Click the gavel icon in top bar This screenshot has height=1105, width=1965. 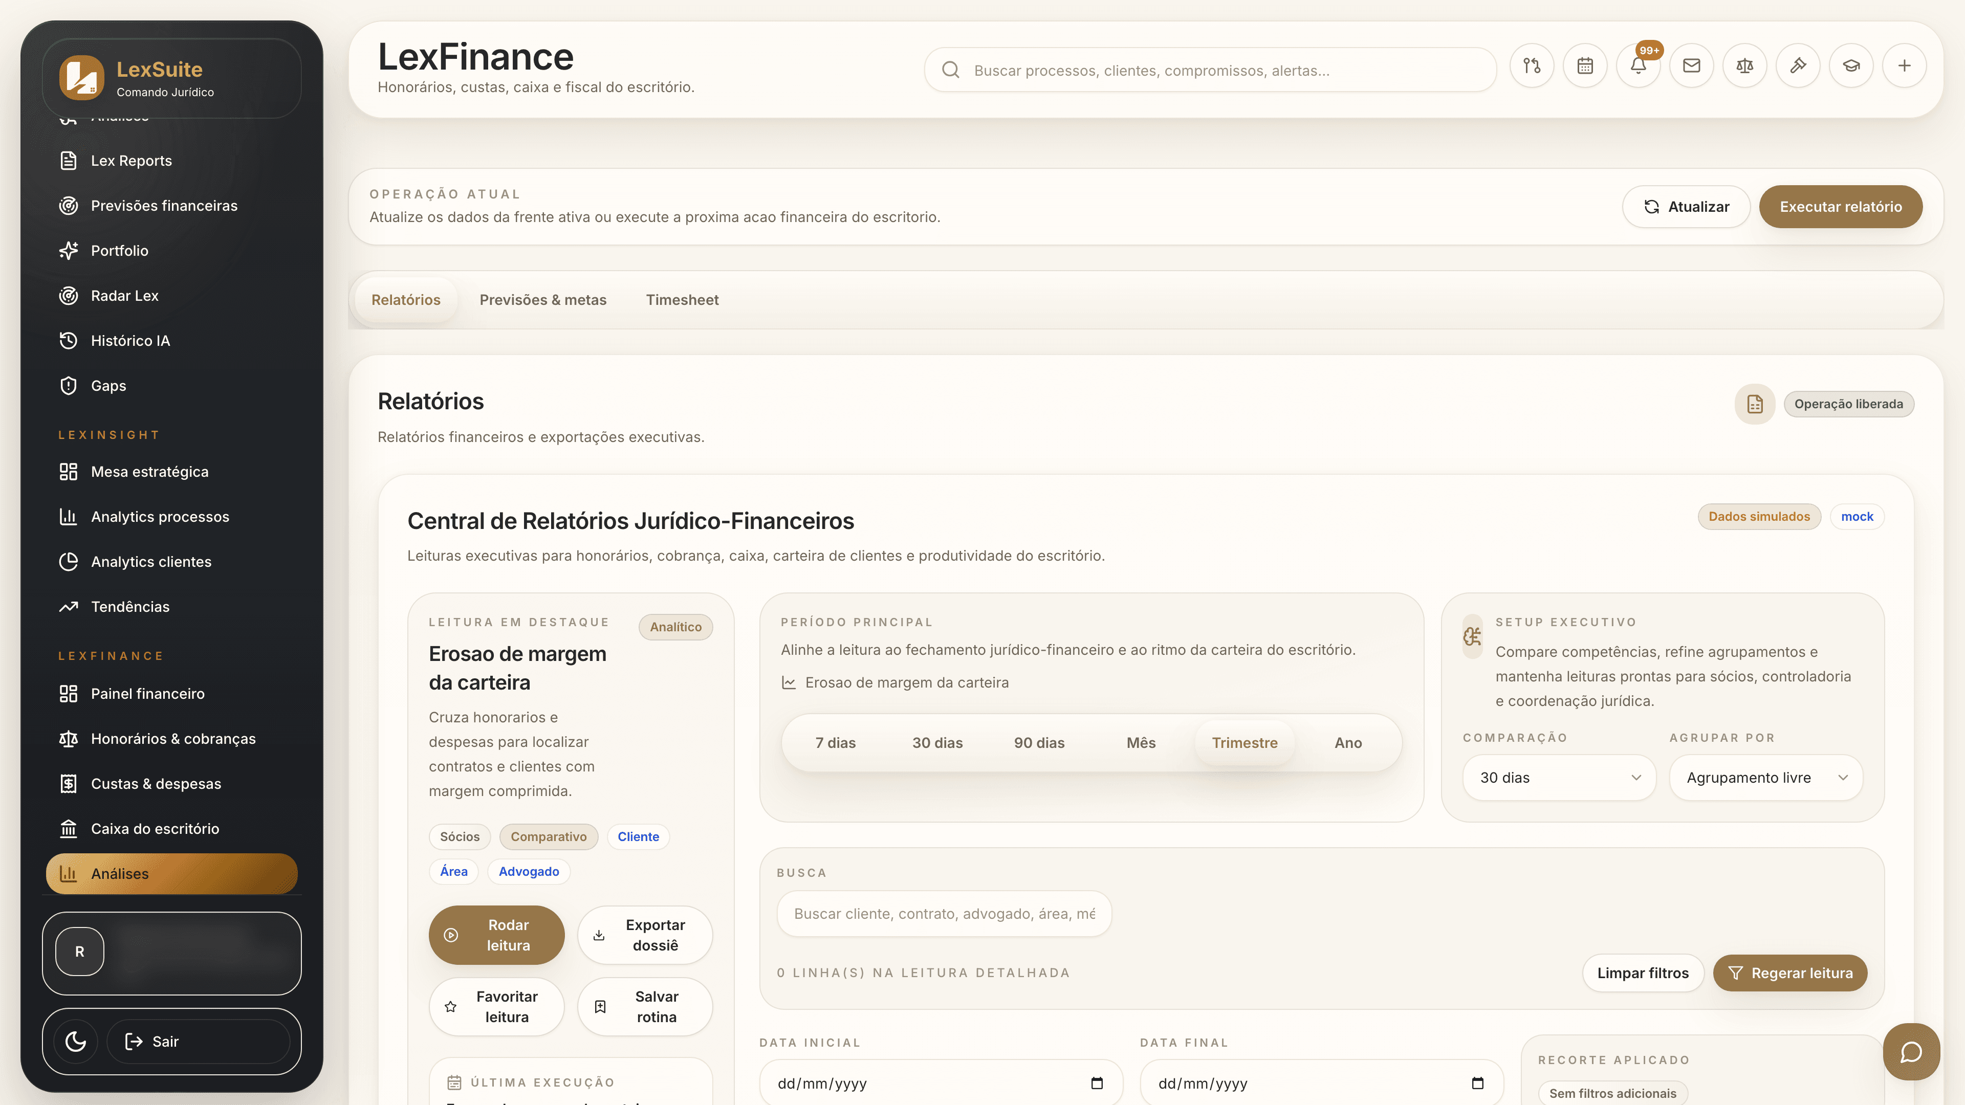click(1798, 65)
